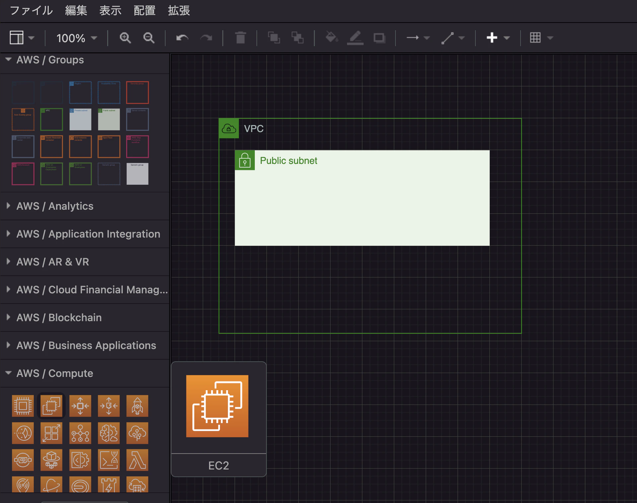The width and height of the screenshot is (637, 503).
Task: Collapse the AWS / Groups section
Action: [85, 60]
